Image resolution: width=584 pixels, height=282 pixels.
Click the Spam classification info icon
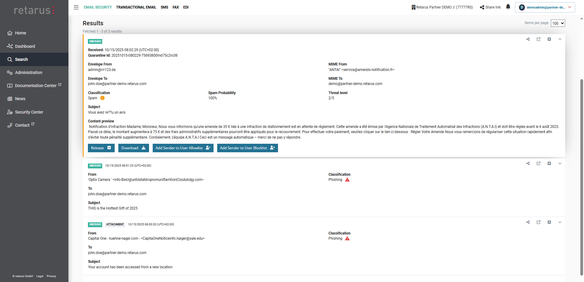tap(103, 98)
